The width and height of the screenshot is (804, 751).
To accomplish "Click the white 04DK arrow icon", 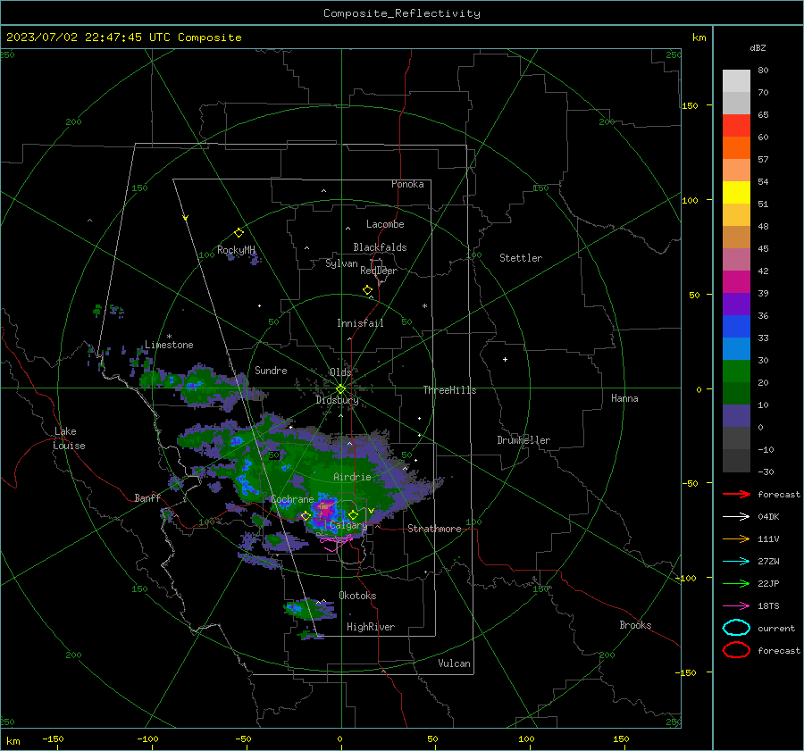I will [x=736, y=517].
